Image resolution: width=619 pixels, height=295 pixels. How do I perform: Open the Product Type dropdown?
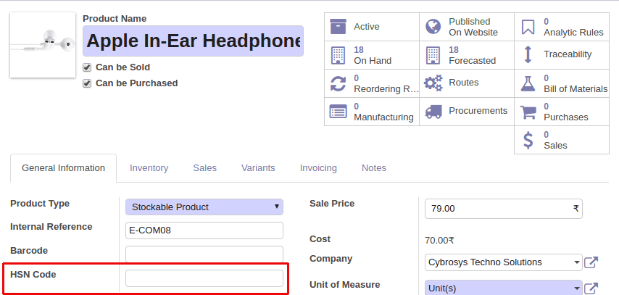click(x=204, y=207)
